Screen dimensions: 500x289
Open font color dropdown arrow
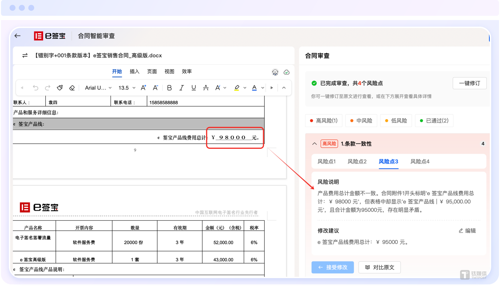pos(263,88)
